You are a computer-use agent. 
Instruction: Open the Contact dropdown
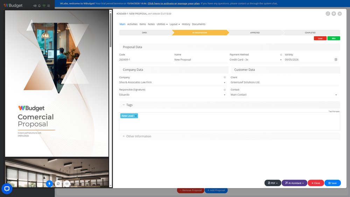tap(284, 95)
